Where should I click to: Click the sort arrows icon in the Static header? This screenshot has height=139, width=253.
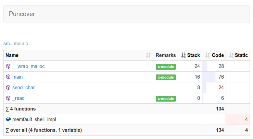pyautogui.click(x=231, y=55)
